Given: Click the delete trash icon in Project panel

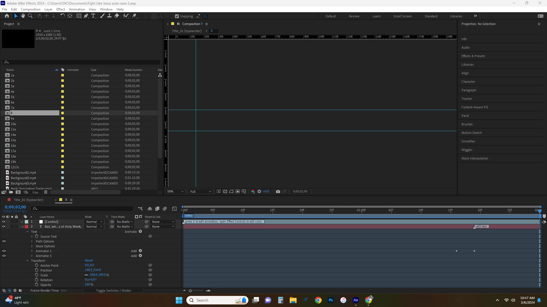Looking at the screenshot, I should [x=46, y=192].
